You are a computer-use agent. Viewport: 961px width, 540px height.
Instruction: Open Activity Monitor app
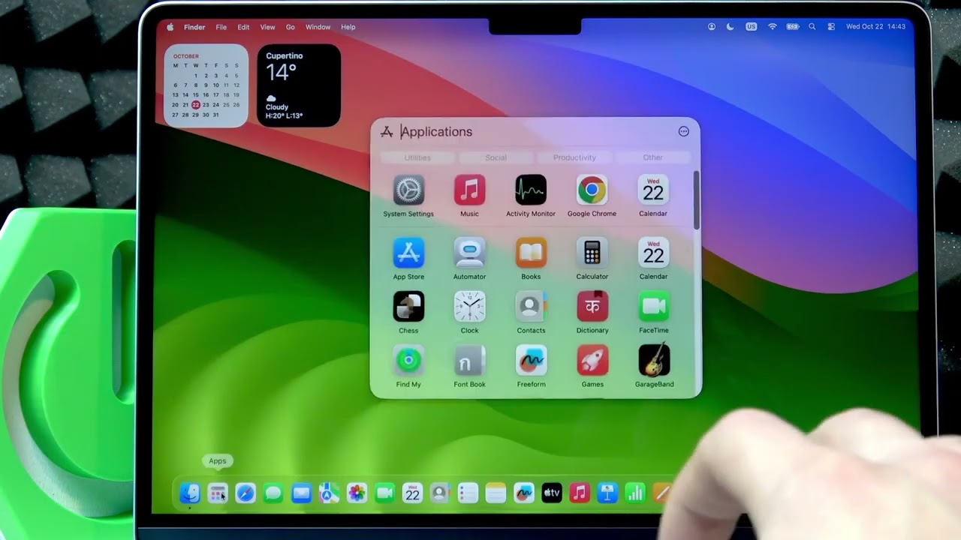point(531,190)
